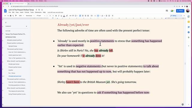
Task: Open the text color picker
Action: [x=64, y=16]
